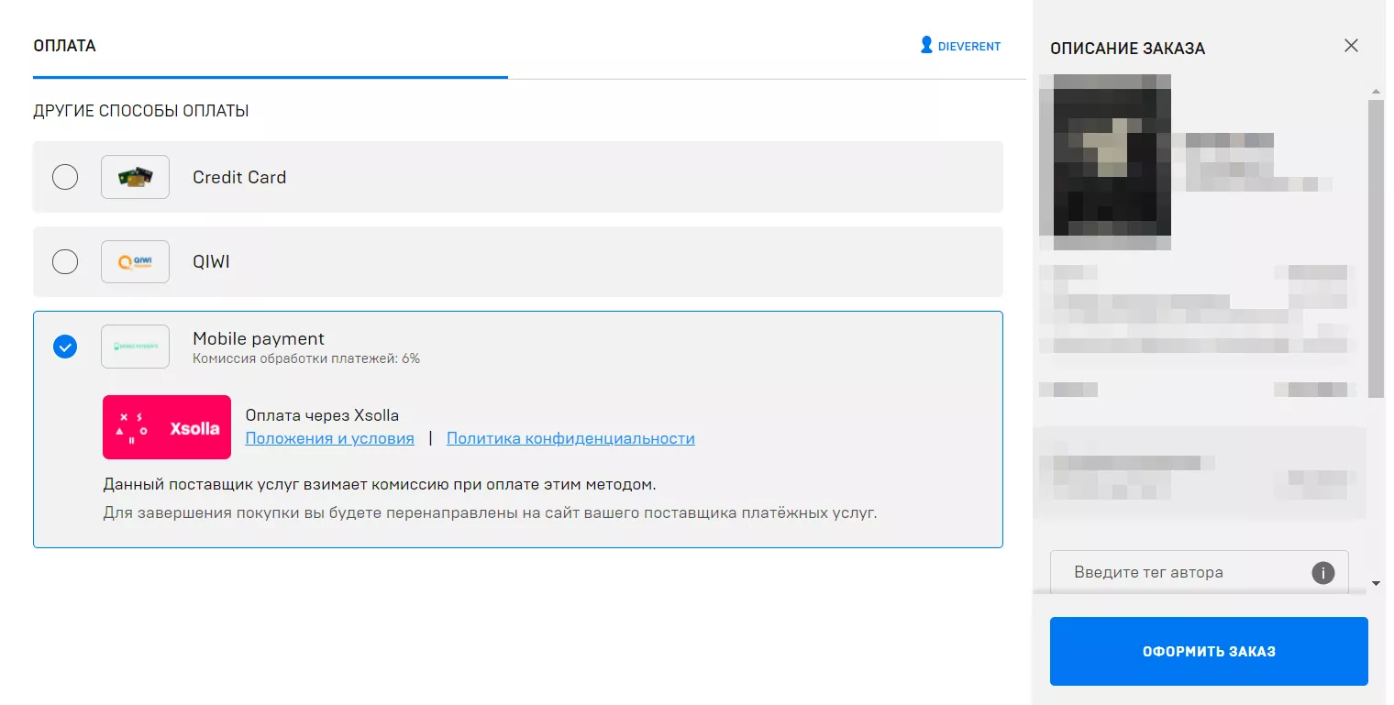This screenshot has height=705, width=1394.
Task: Click the Введите тег автора input field
Action: coord(1199,572)
